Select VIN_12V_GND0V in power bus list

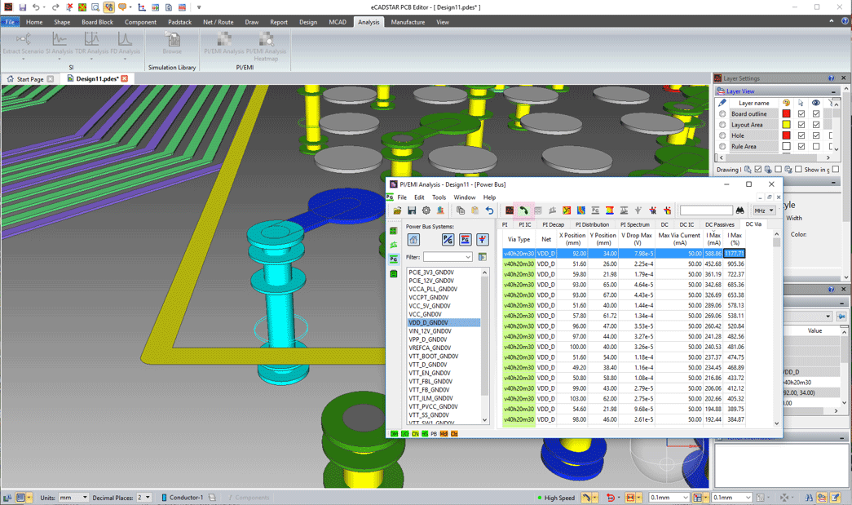(430, 331)
